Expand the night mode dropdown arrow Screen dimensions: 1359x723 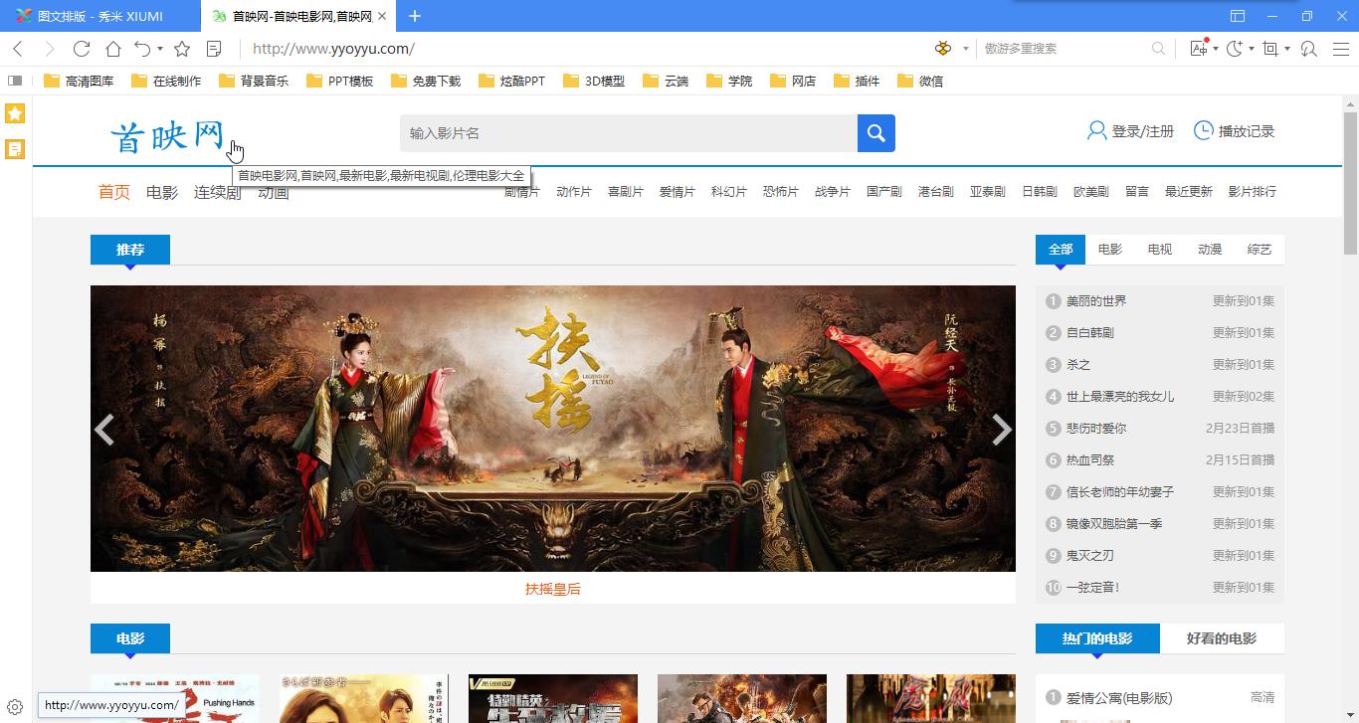1251,49
